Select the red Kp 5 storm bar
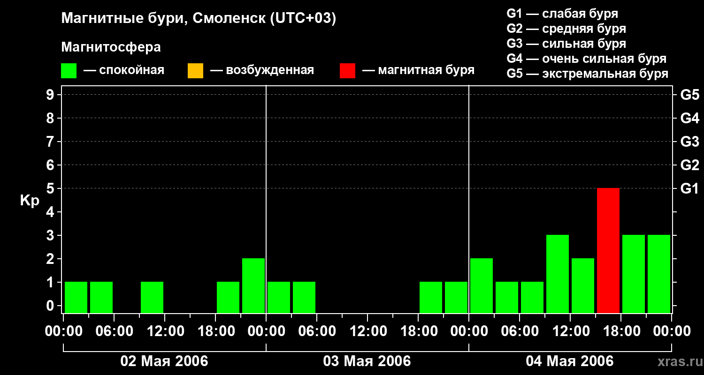The height and width of the screenshot is (375, 704). pyautogui.click(x=608, y=250)
